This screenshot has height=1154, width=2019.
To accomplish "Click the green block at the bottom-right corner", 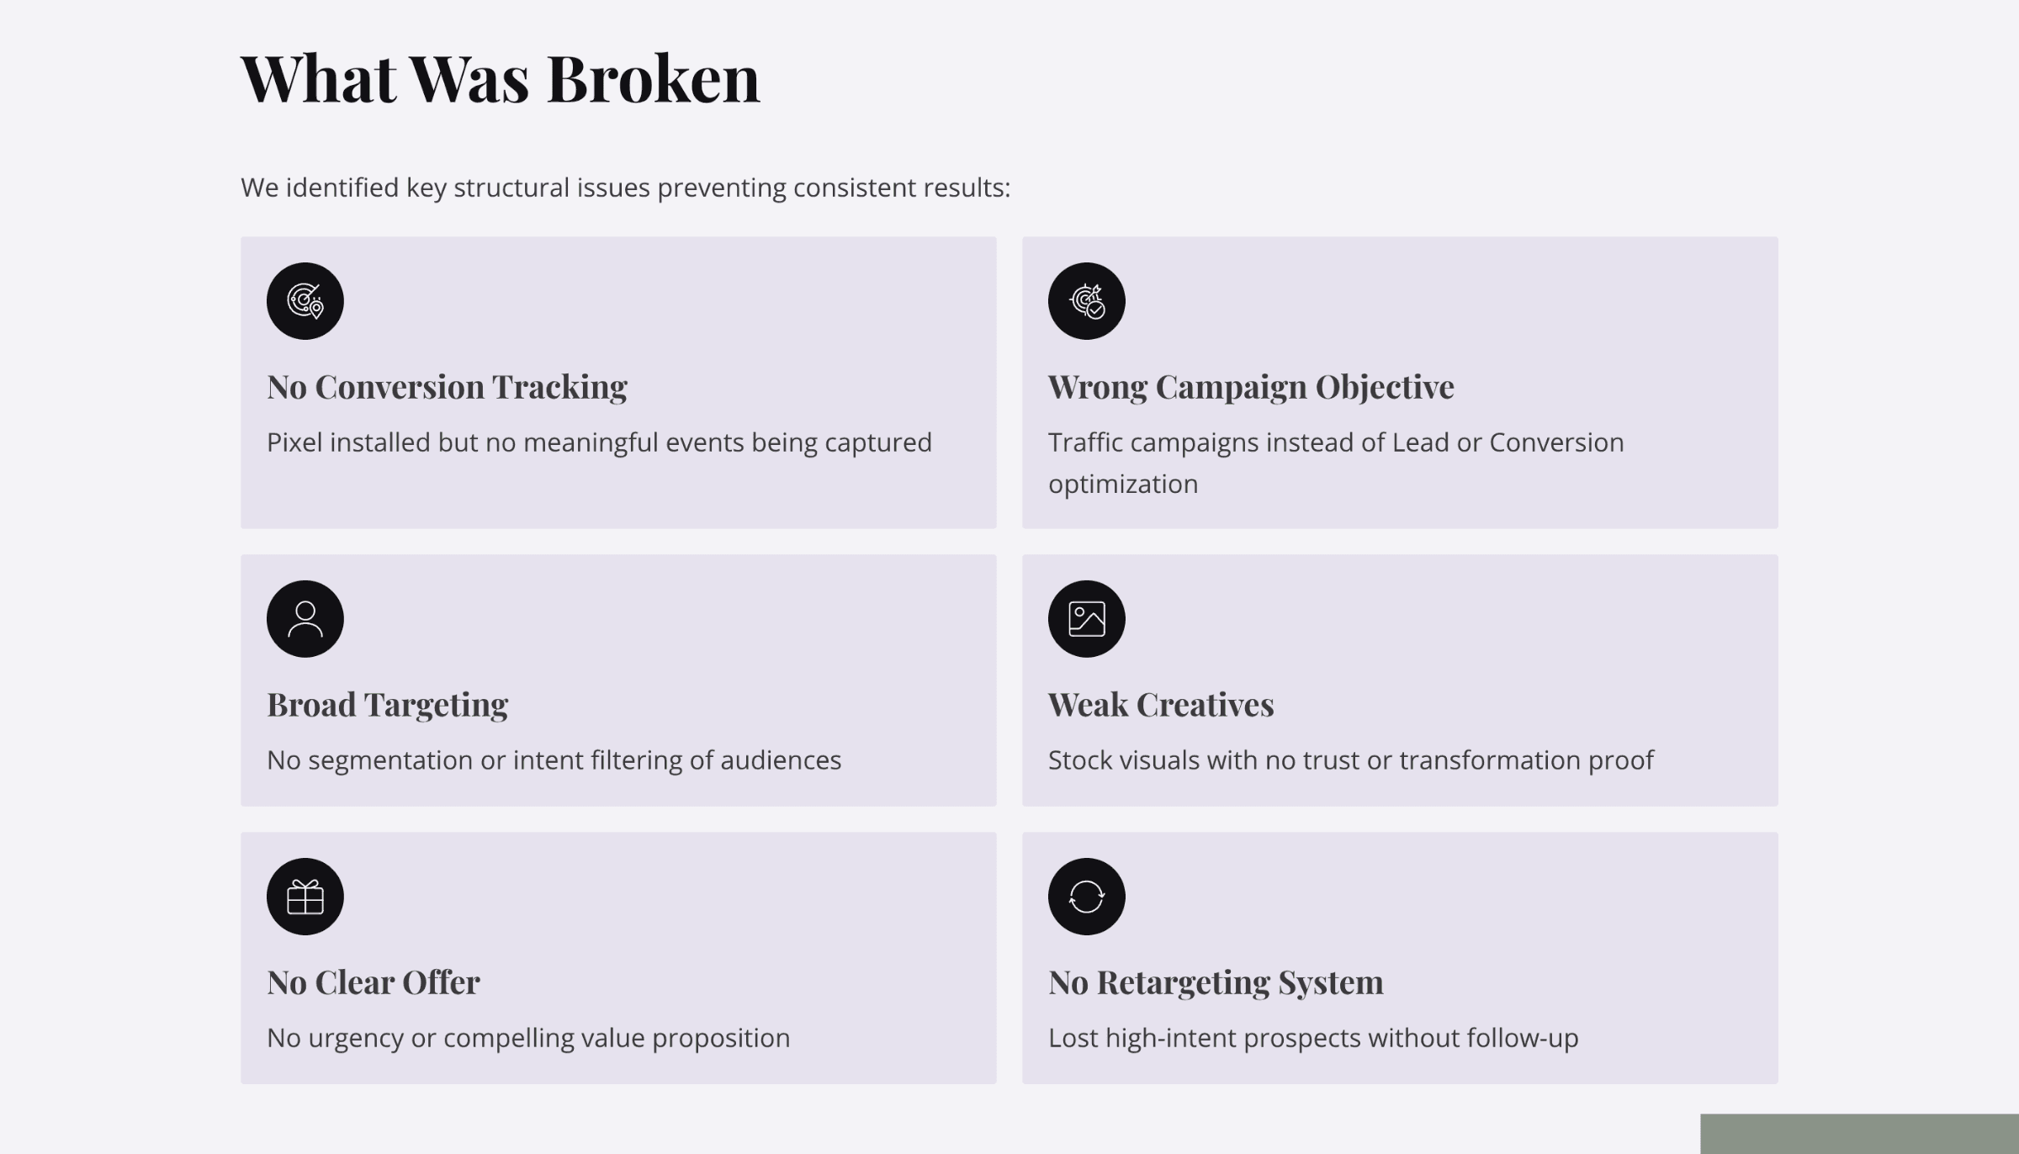I will coord(1859,1134).
